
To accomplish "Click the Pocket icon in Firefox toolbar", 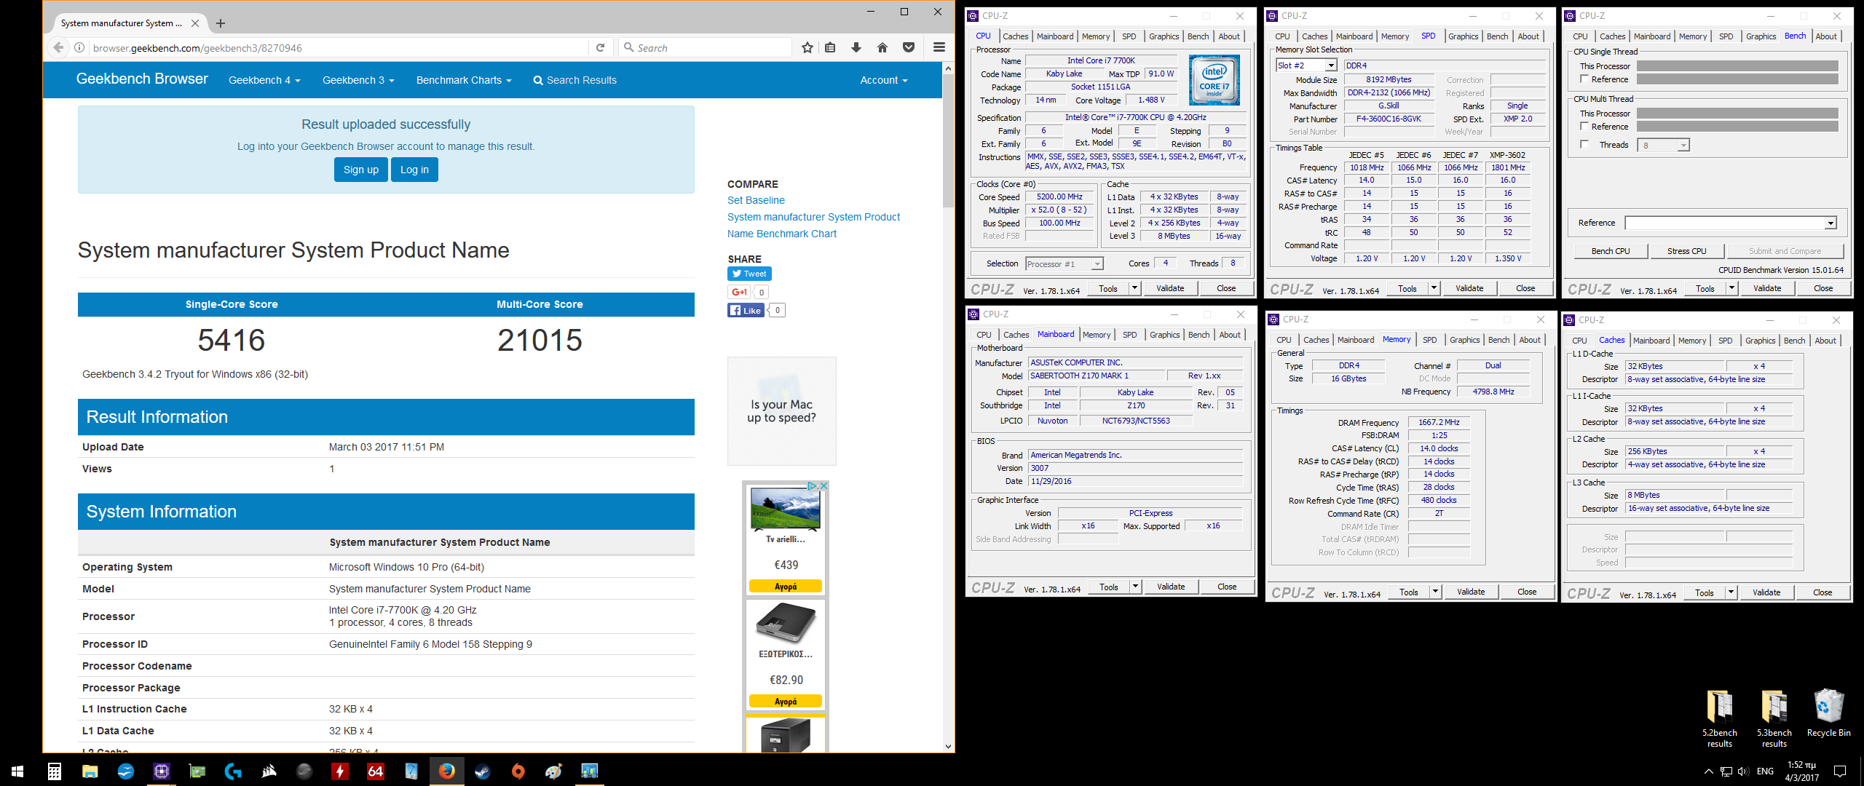I will click(x=909, y=48).
